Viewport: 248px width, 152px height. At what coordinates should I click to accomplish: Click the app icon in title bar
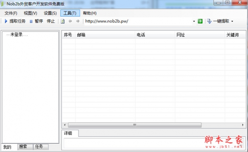click(2, 4)
